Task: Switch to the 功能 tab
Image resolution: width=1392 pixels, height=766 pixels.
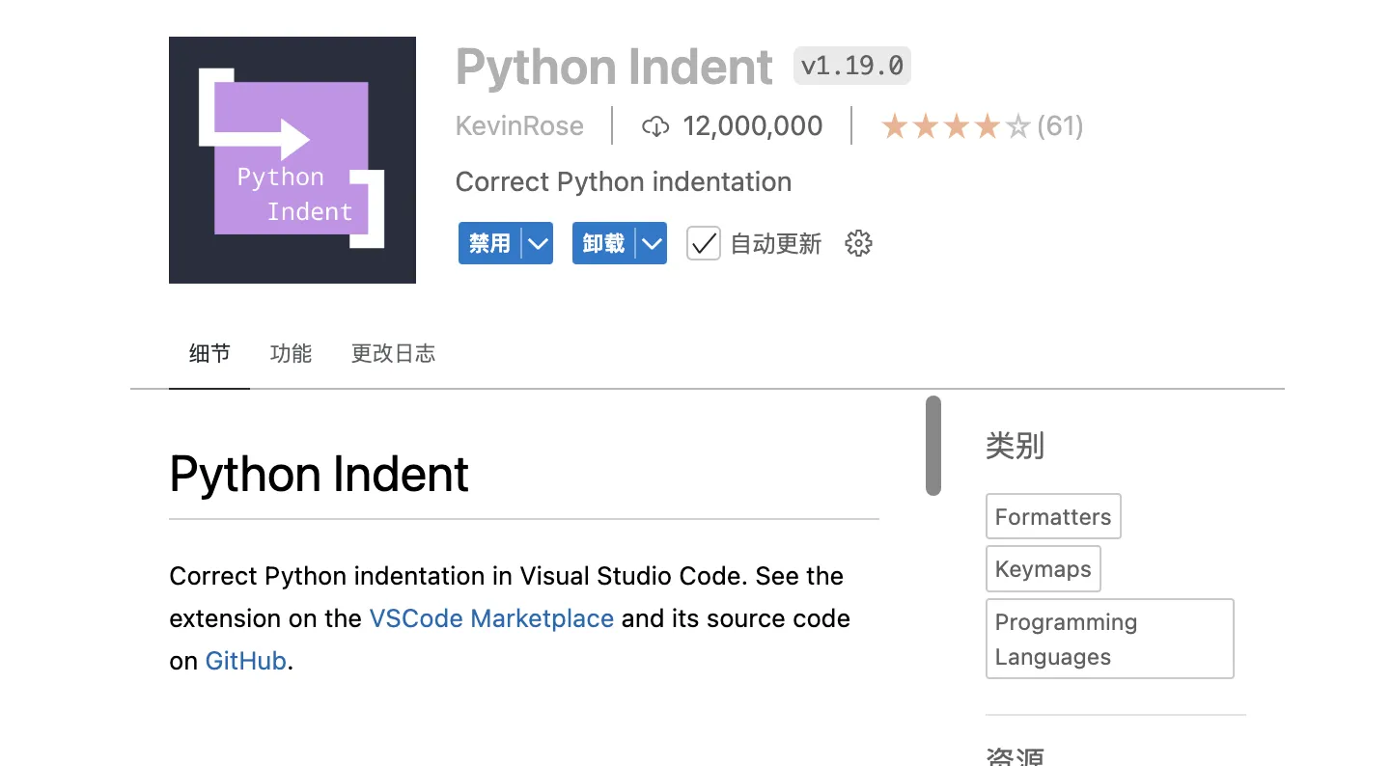Action: click(291, 354)
